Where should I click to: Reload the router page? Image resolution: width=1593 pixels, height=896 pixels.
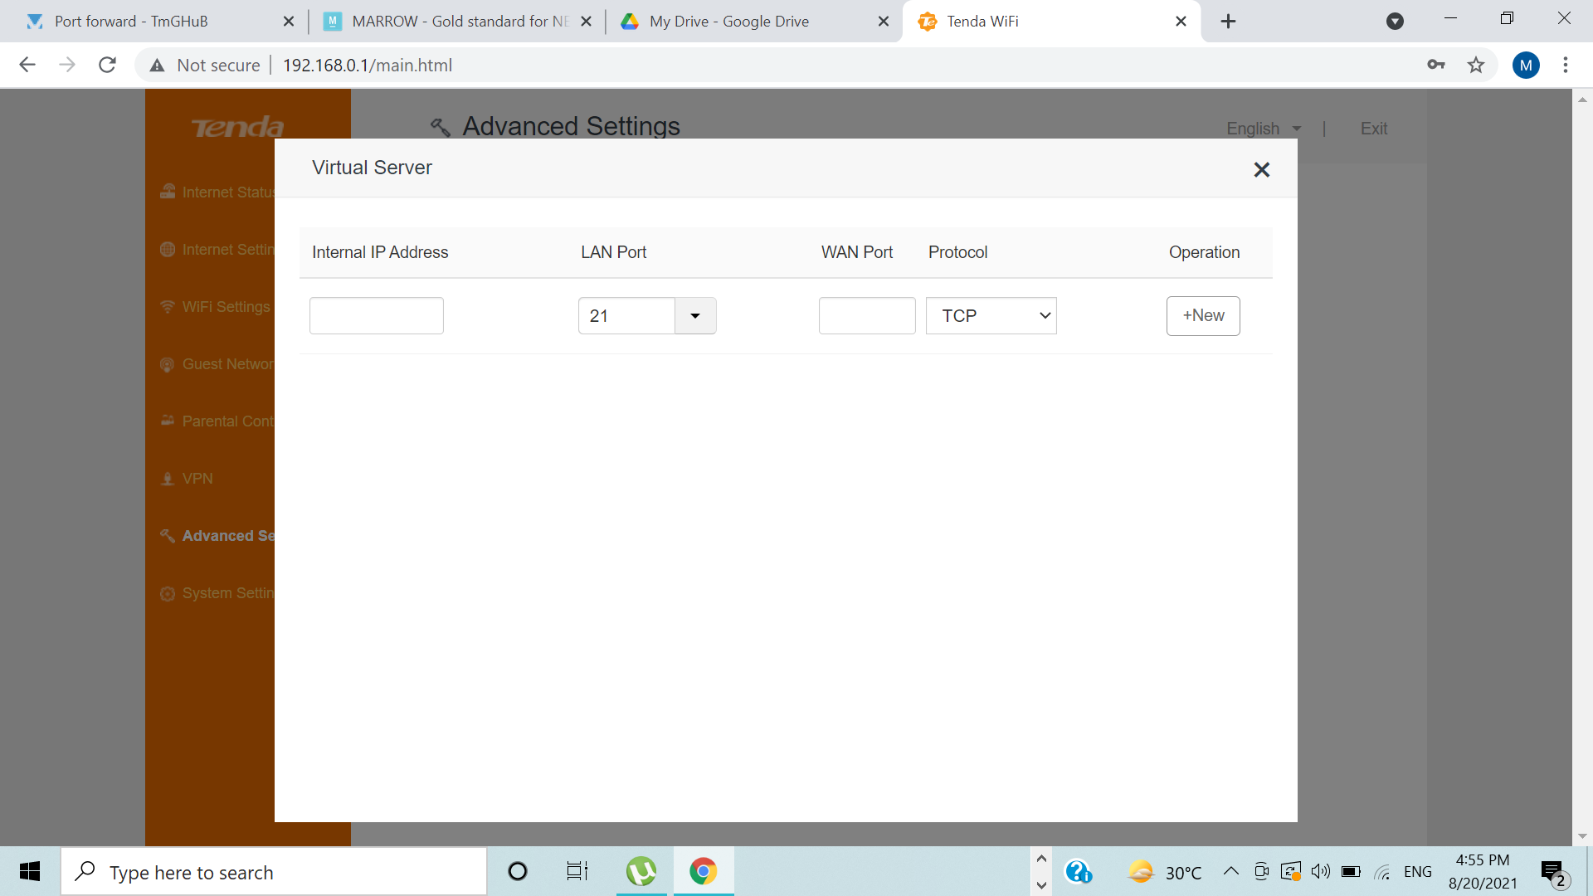point(107,65)
